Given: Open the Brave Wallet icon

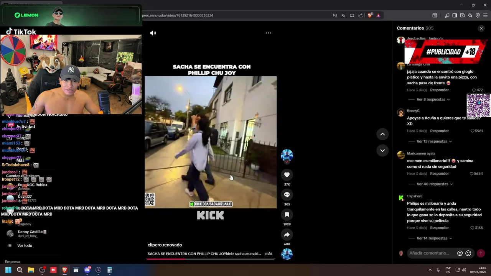Looking at the screenshot, I should coord(462,15).
